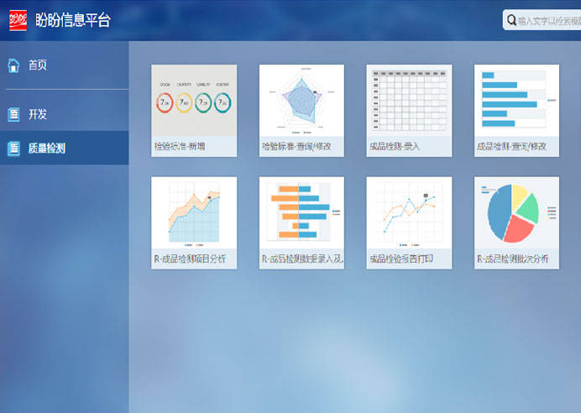Click the 检验标准-新增 caption label
The height and width of the screenshot is (413, 581).
pos(180,147)
